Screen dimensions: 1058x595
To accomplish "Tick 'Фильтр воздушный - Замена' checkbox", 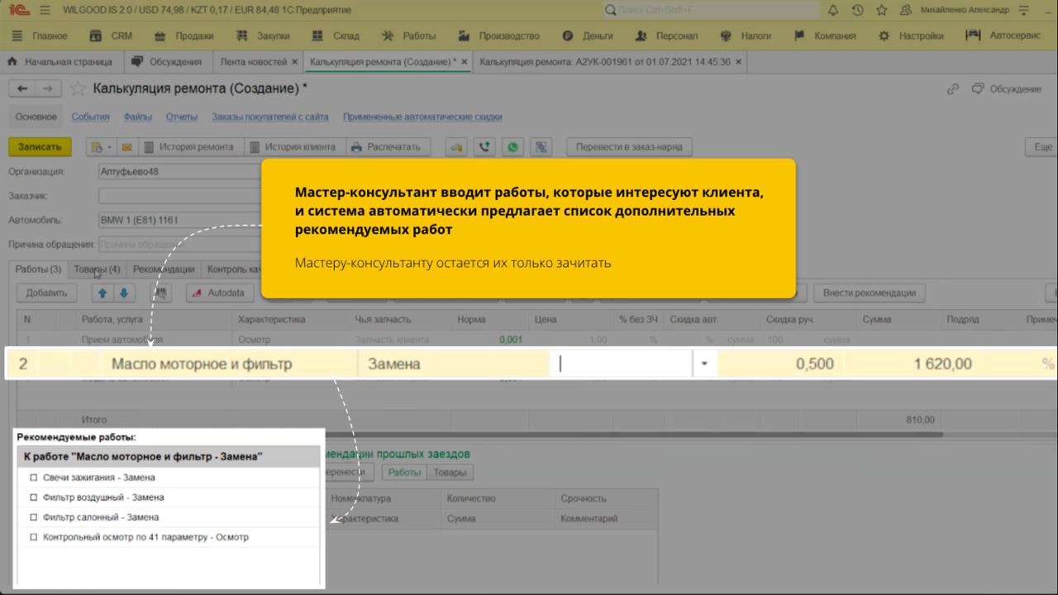I will point(34,497).
